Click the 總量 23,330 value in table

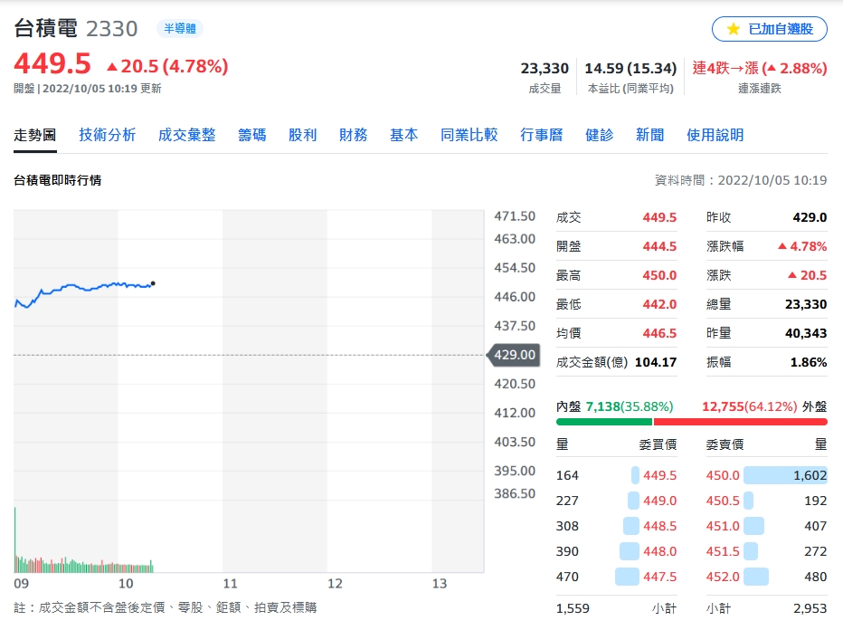point(806,304)
